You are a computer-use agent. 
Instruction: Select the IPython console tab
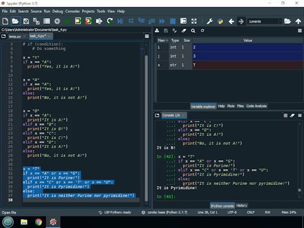[222, 206]
